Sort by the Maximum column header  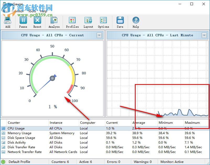coord(196,122)
